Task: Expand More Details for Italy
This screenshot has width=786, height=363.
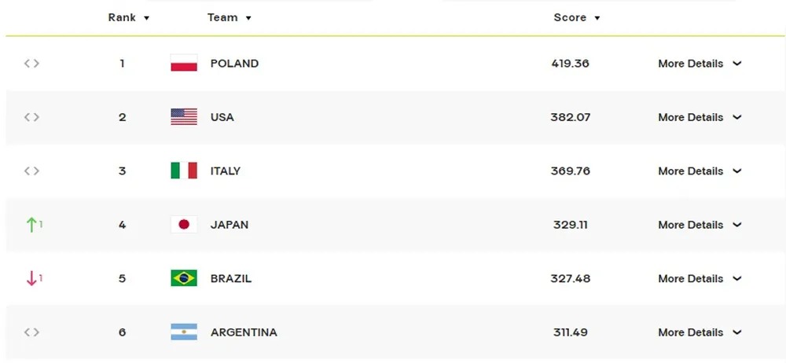Action: point(700,171)
